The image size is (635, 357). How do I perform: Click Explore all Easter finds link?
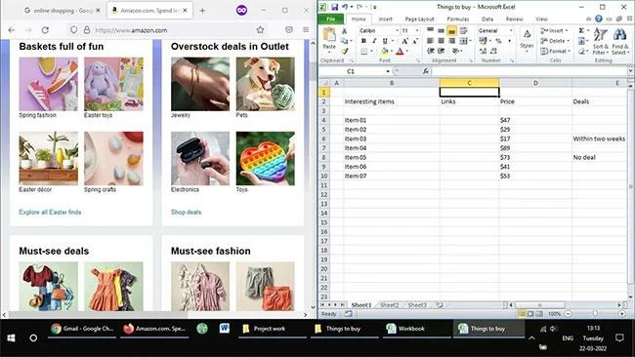click(x=50, y=213)
